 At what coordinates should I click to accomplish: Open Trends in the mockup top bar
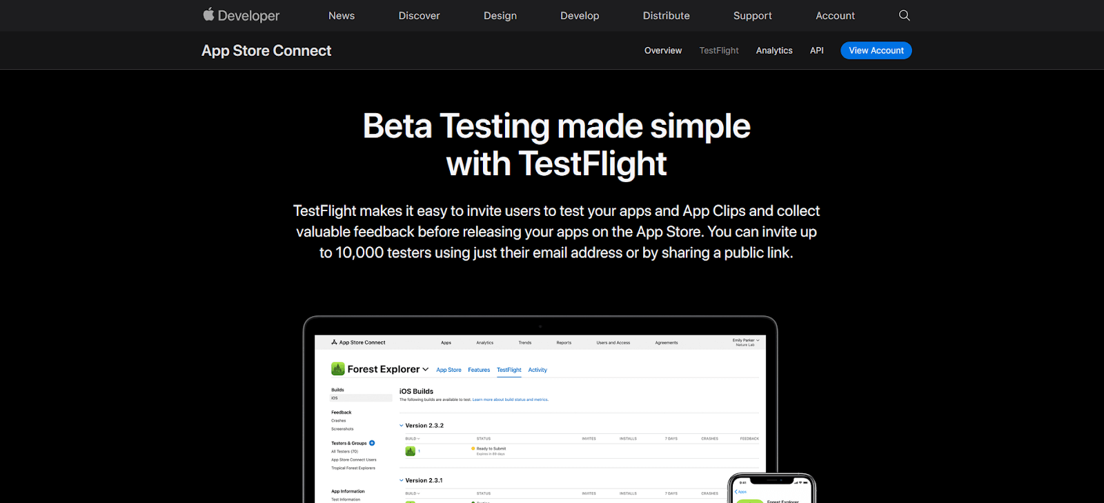[x=525, y=342]
